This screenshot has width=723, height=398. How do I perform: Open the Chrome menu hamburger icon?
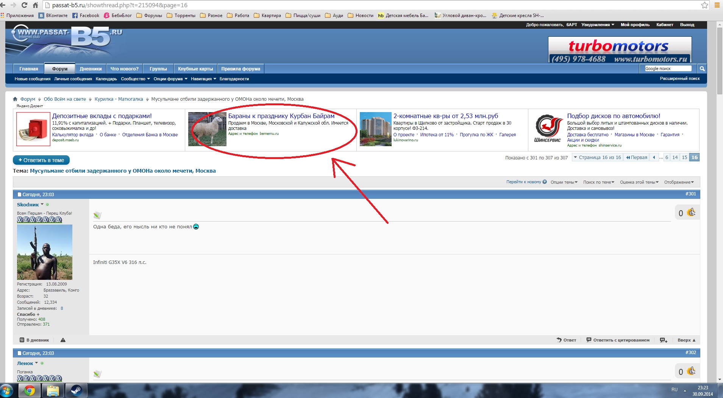tap(717, 5)
